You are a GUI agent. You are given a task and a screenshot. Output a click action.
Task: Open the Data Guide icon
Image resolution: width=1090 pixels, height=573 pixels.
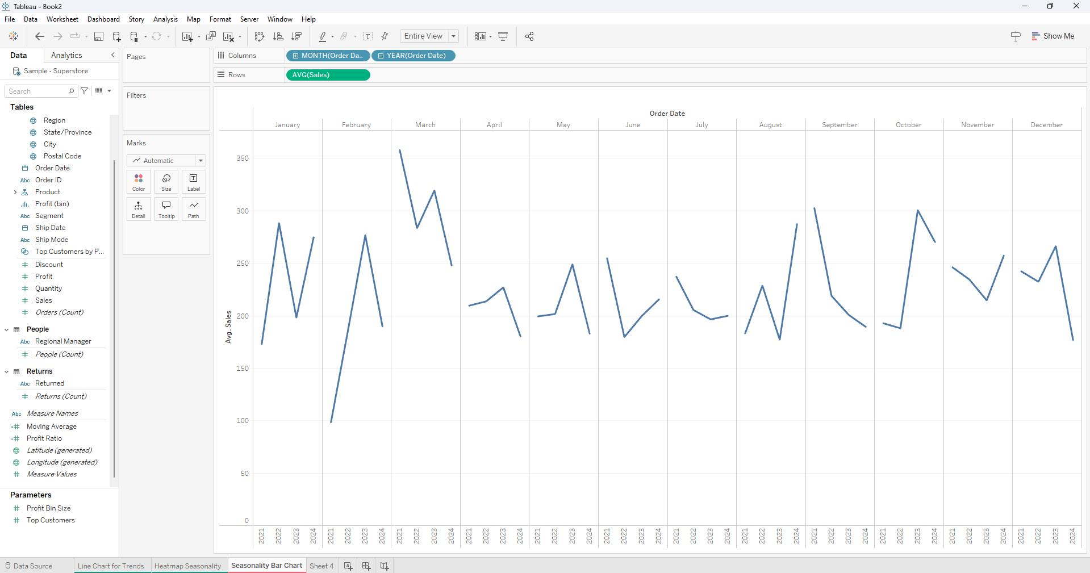1016,36
